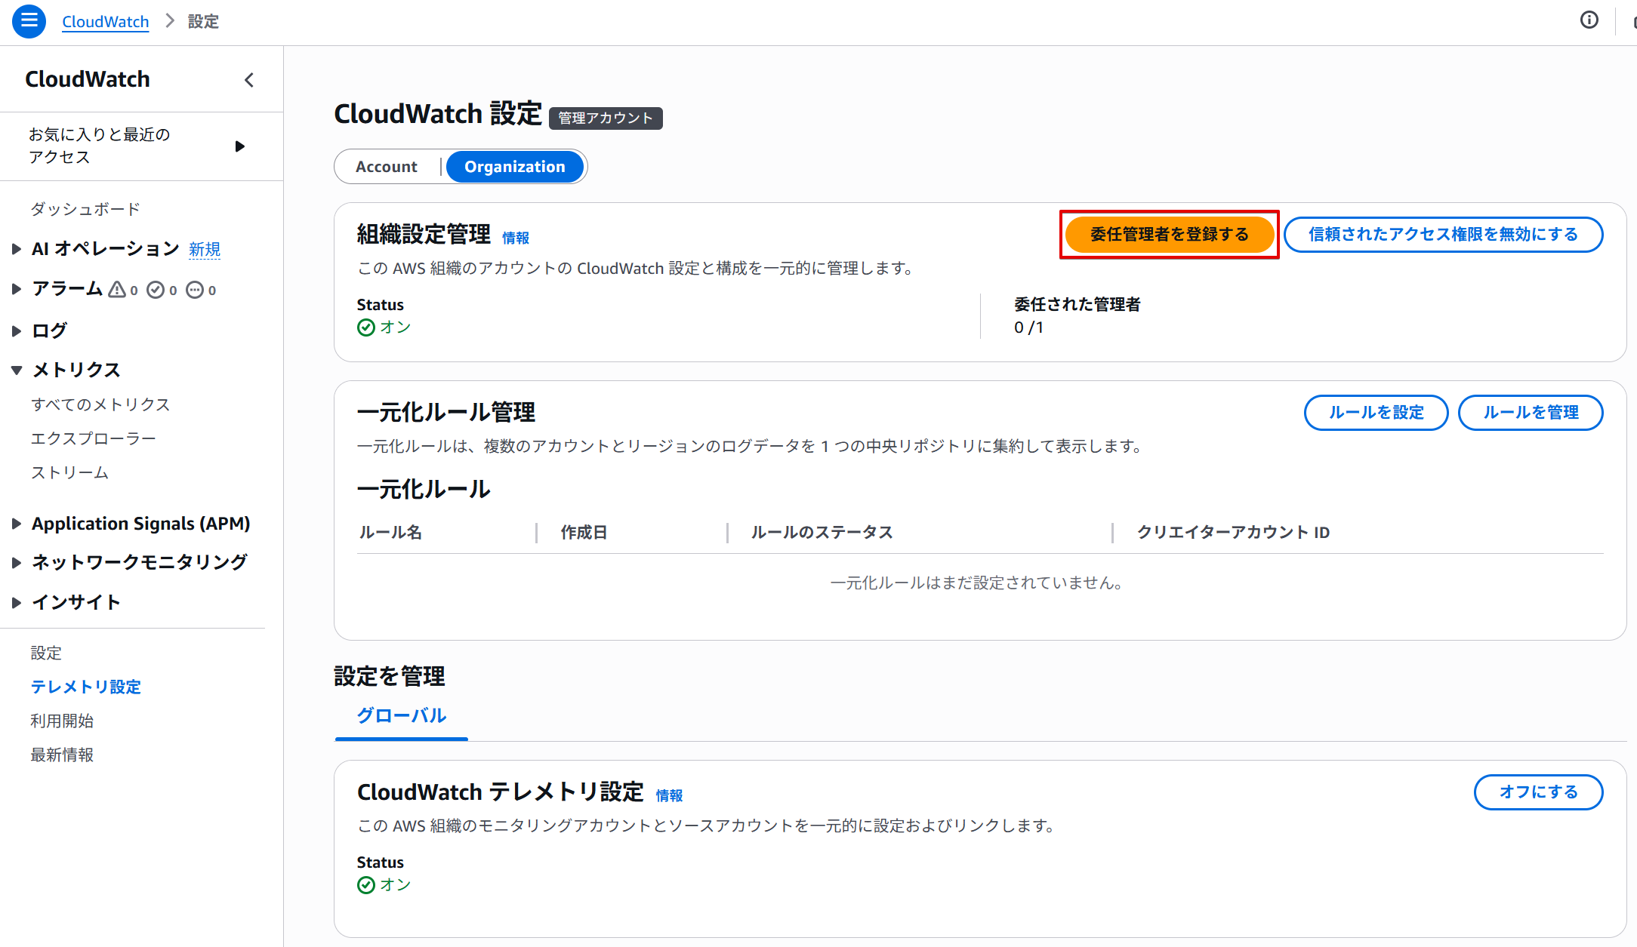
Task: Open 最新情報 in the sidebar
Action: pos(62,755)
